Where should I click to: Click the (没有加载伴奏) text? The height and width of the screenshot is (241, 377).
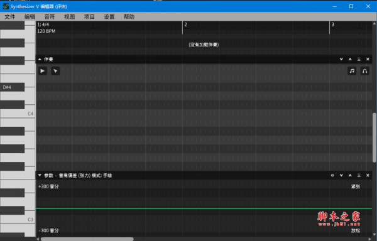pos(204,45)
